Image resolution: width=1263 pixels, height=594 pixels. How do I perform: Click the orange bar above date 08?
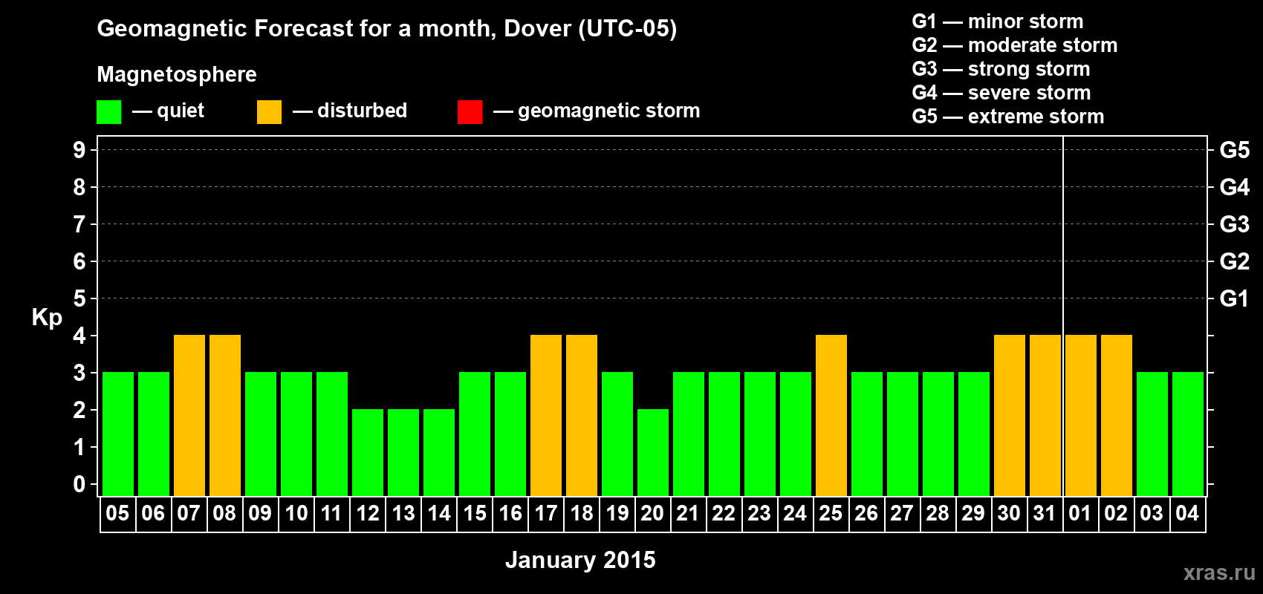pyautogui.click(x=225, y=415)
